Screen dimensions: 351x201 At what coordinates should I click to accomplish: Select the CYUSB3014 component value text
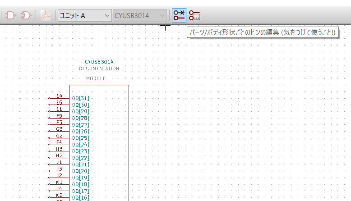coord(99,62)
